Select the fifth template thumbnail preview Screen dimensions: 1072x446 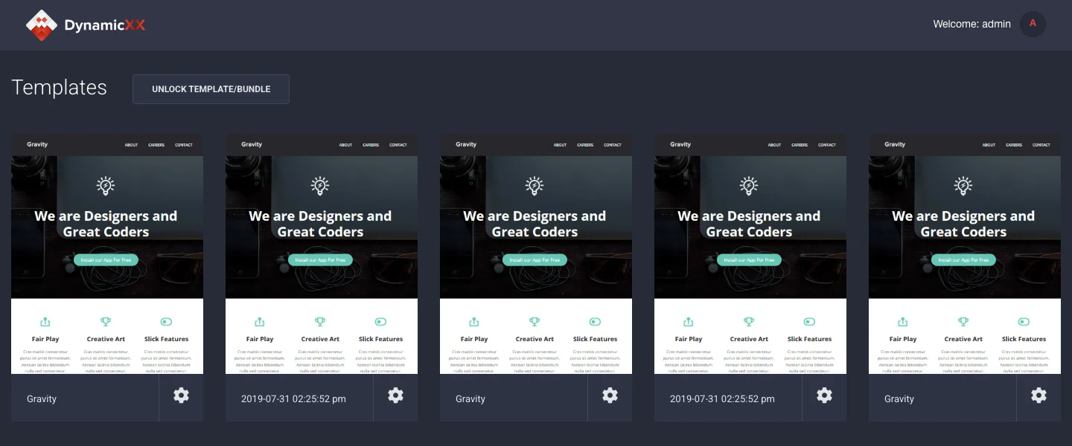[x=965, y=253]
